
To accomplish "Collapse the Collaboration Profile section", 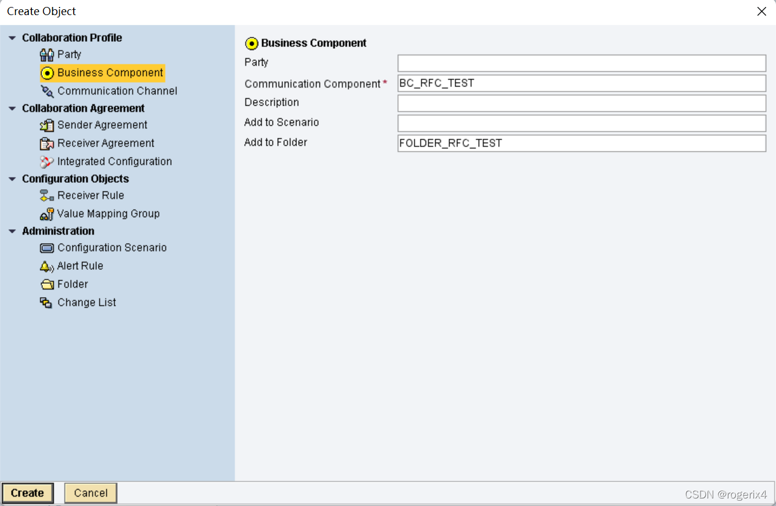I will click(x=12, y=38).
